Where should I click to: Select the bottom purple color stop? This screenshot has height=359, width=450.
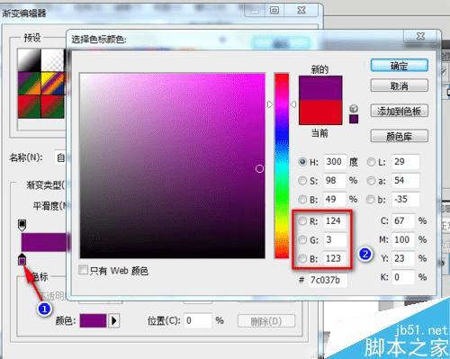[x=22, y=259]
